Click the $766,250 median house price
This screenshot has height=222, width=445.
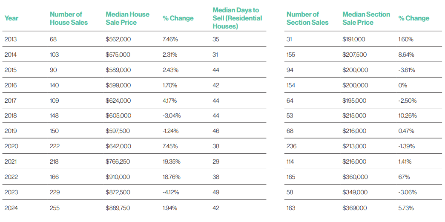pyautogui.click(x=118, y=162)
